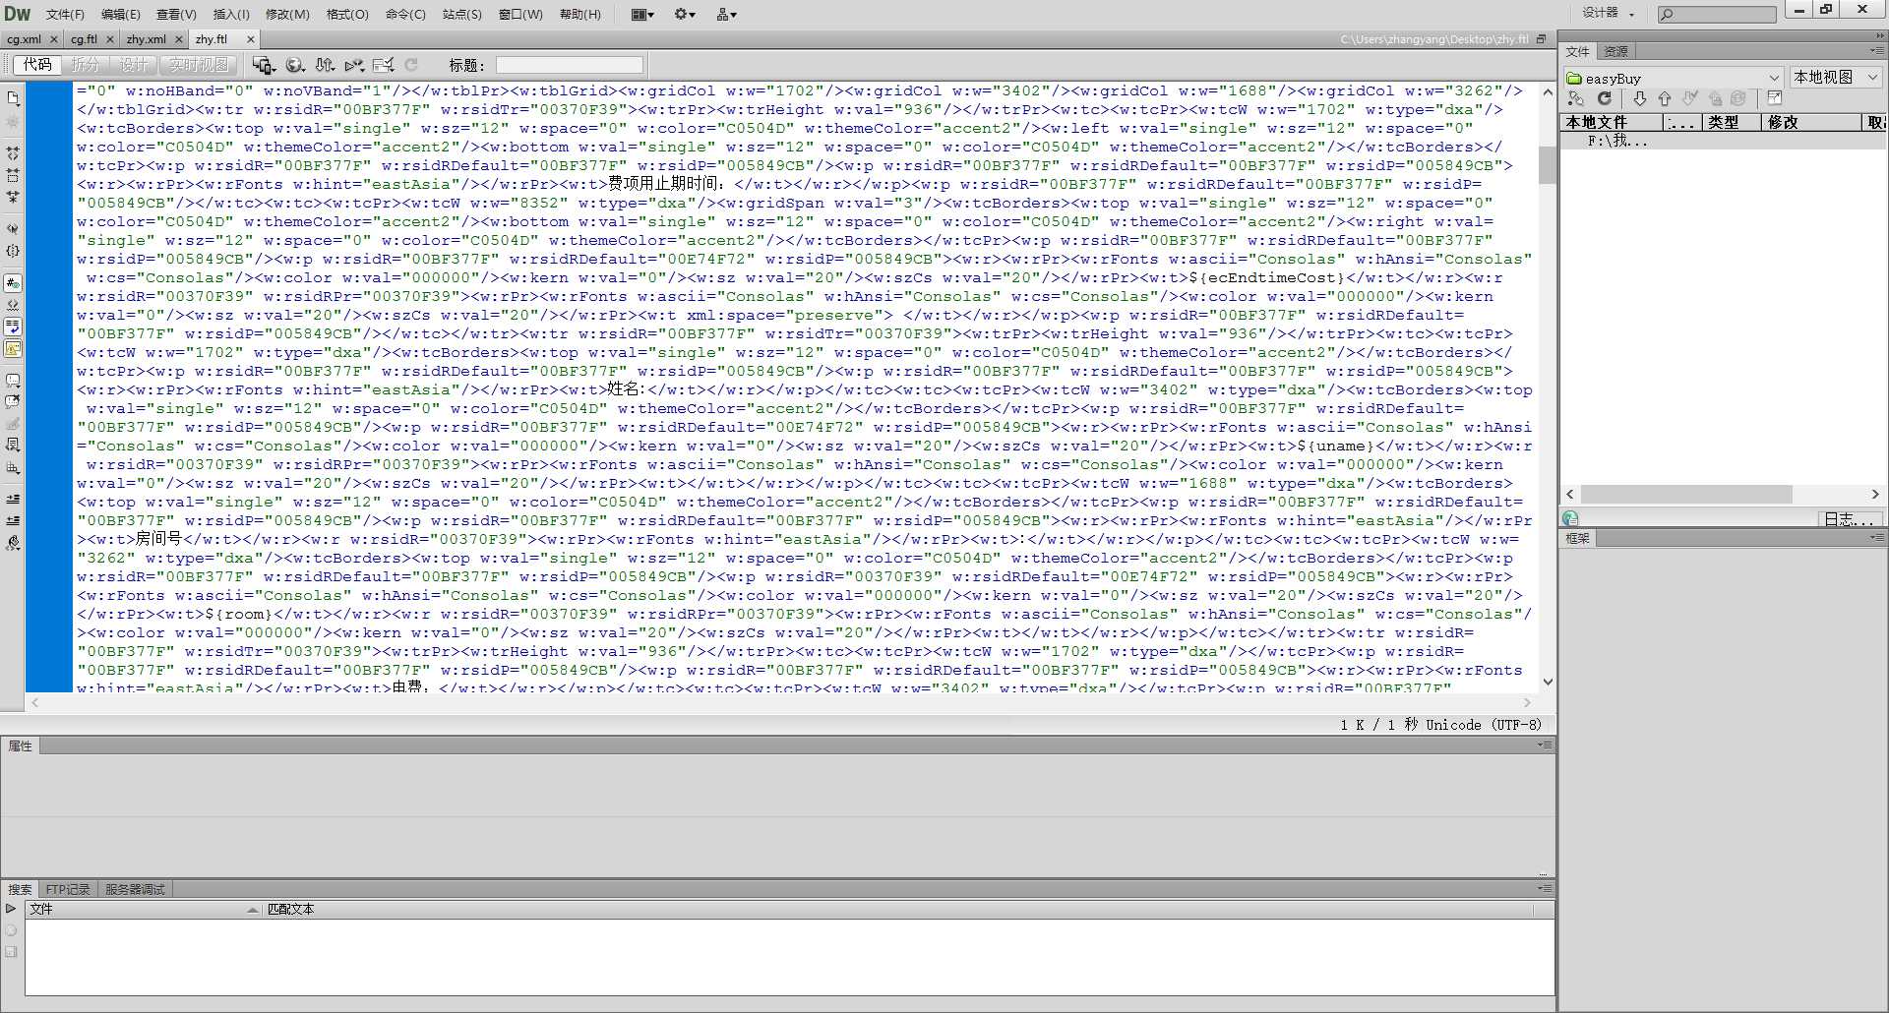1889x1013 pixels.
Task: Click Files panel horizontal scrollbar thumb
Action: 1686,494
